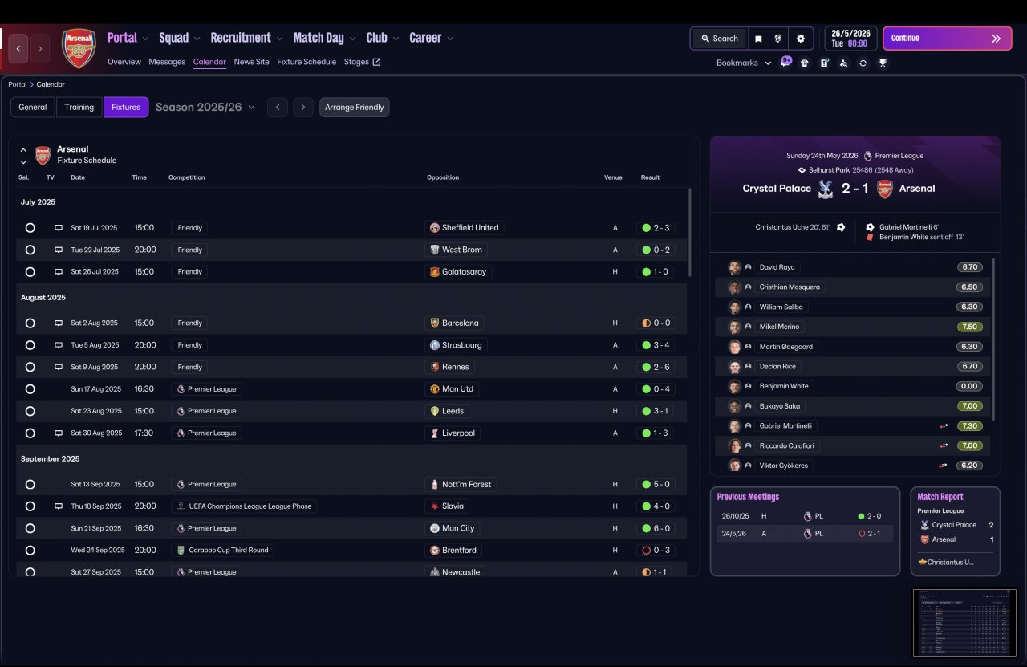Viewport: 1027px width, 667px height.
Task: Select the Man Utd fixture radio button
Action: tap(30, 389)
